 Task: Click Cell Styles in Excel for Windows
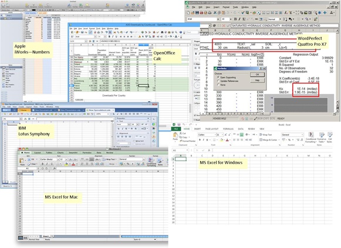coord(330,137)
